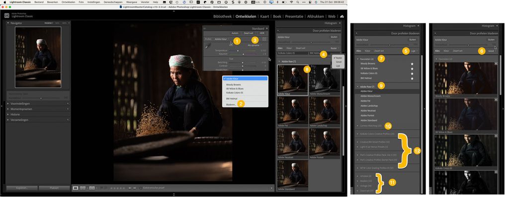Select Lijst in the view mode popup

click(x=339, y=66)
